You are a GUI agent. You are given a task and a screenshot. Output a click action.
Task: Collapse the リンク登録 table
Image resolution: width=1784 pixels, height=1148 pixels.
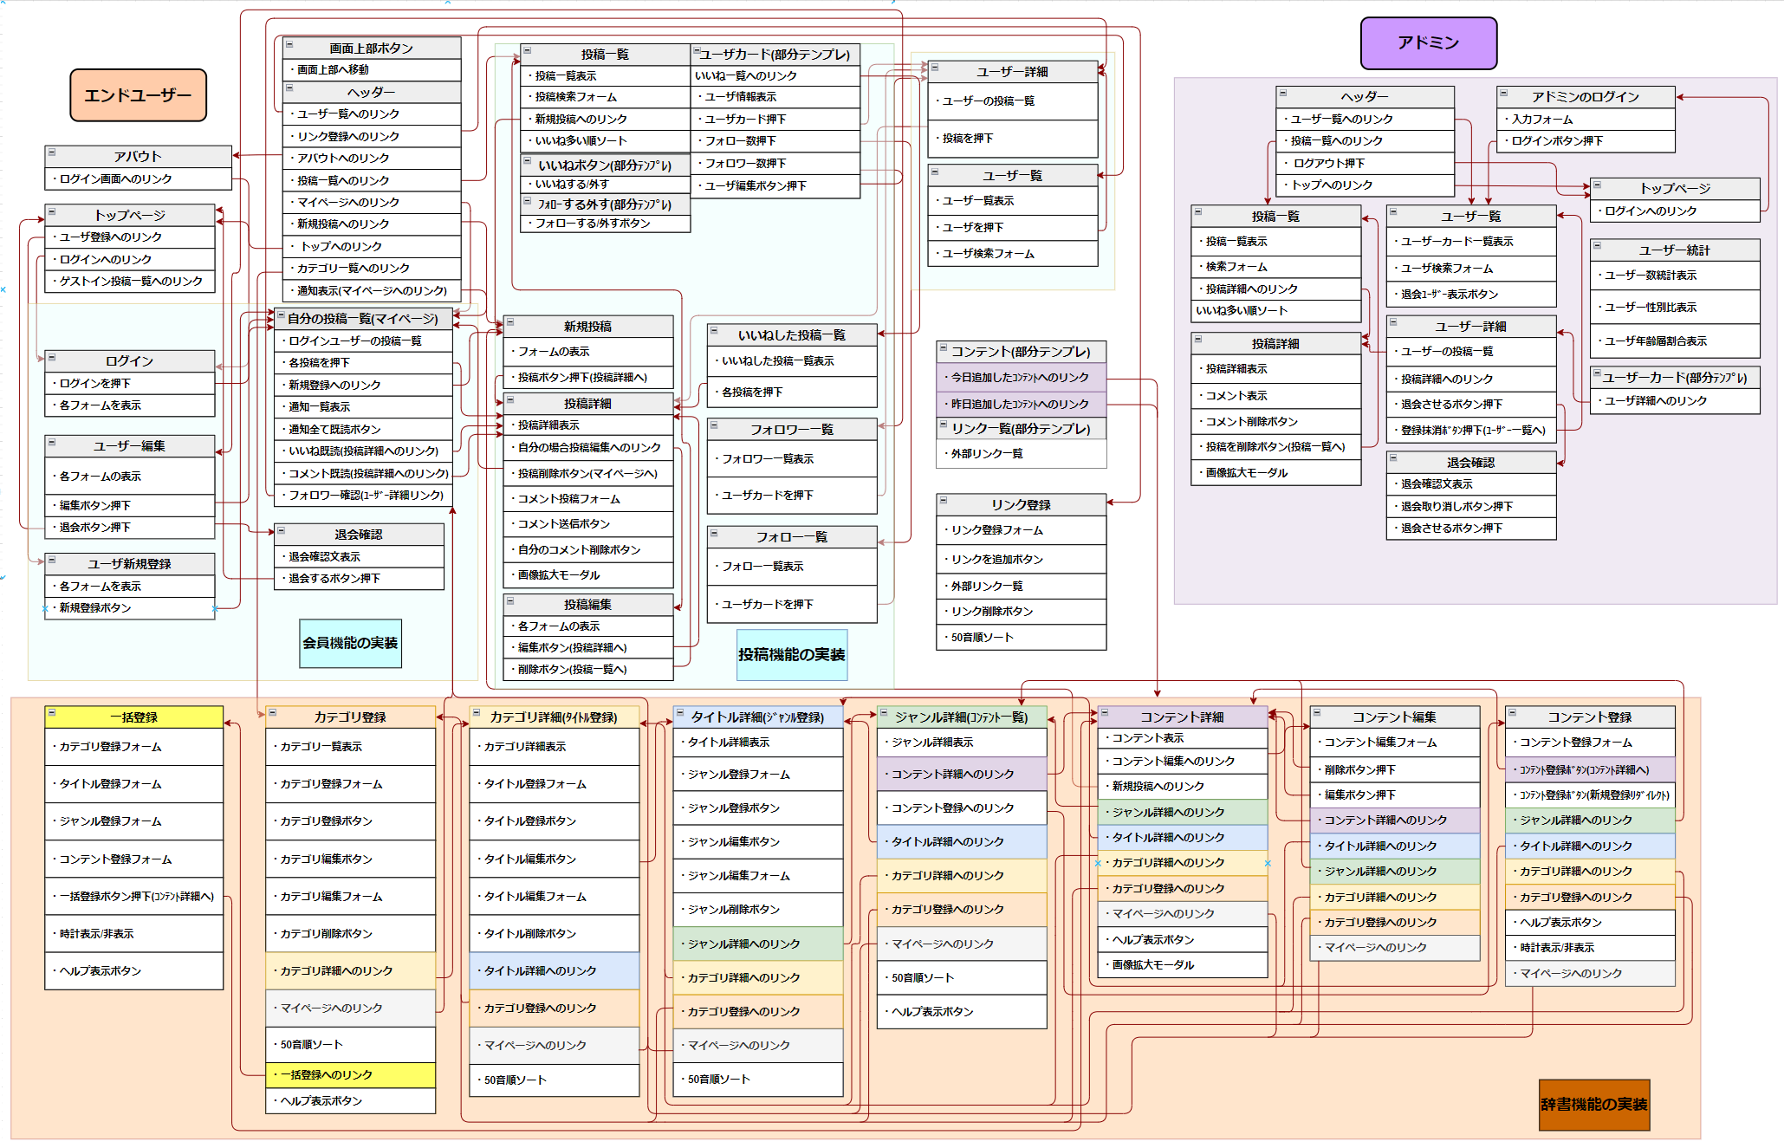coord(944,500)
